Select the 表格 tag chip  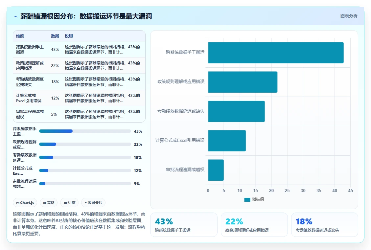pyautogui.click(x=49, y=203)
